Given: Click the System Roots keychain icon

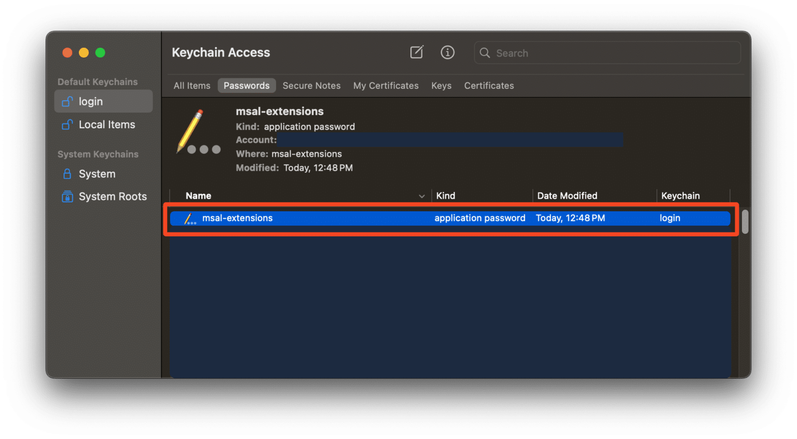Looking at the screenshot, I should [67, 196].
